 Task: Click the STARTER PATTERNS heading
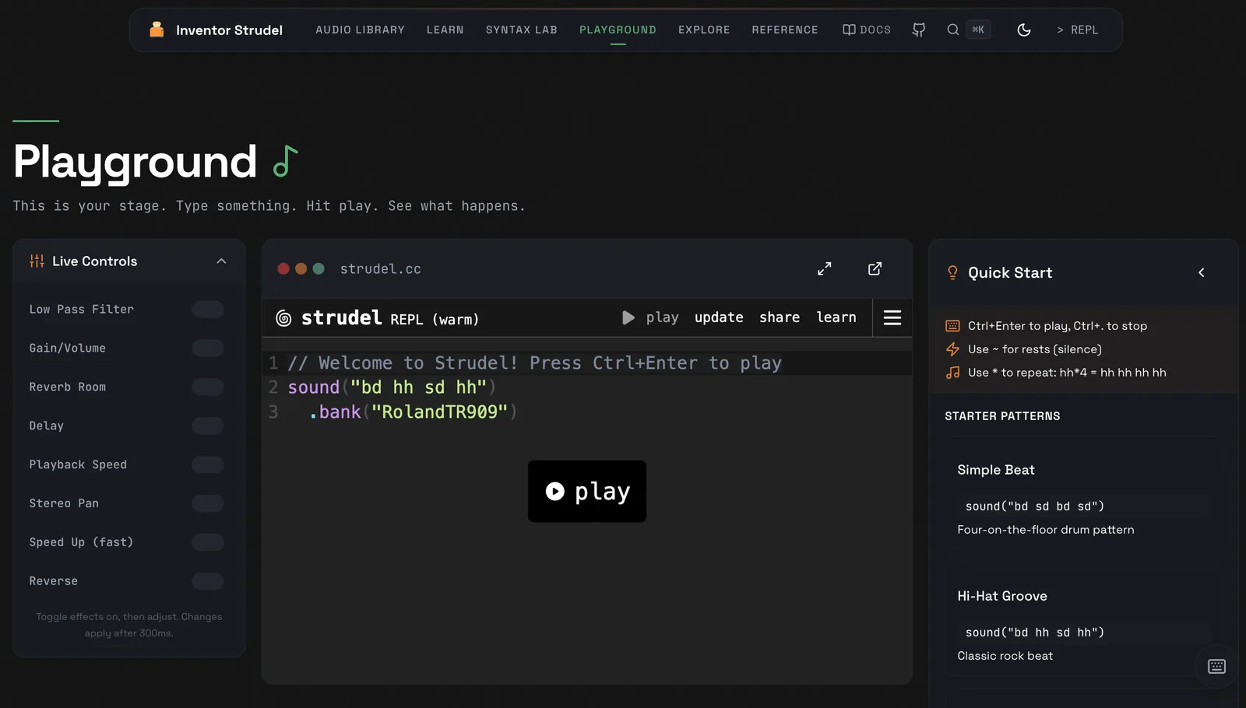click(x=1002, y=416)
